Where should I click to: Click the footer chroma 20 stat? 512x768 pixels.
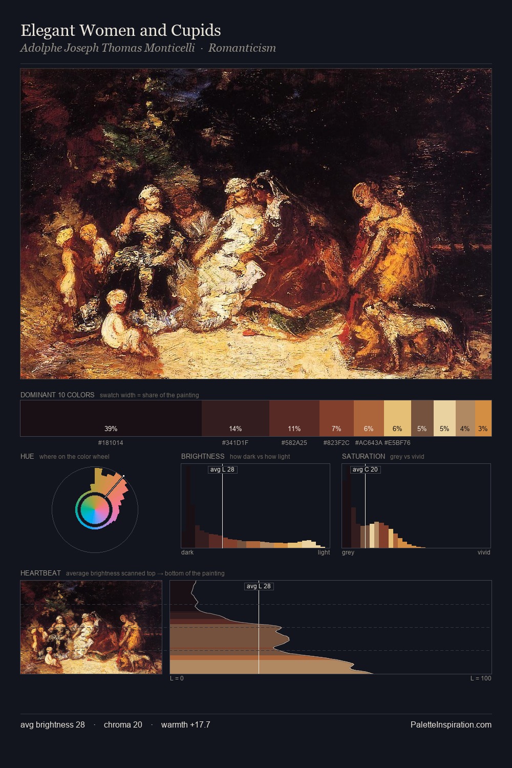pyautogui.click(x=123, y=725)
